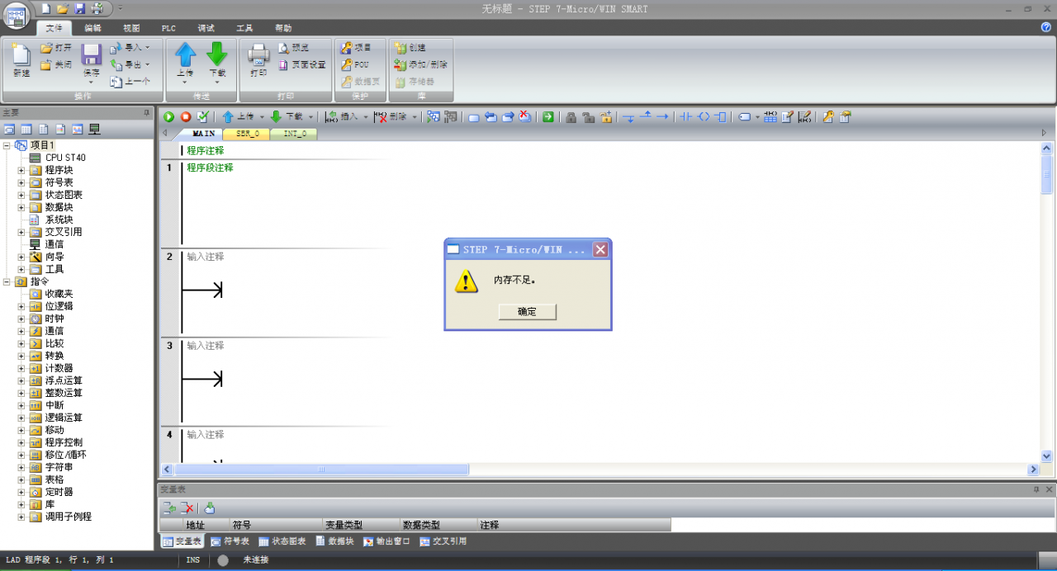Click the editor horizontal scrollbar right arrow
1057x571 pixels.
coord(1032,470)
